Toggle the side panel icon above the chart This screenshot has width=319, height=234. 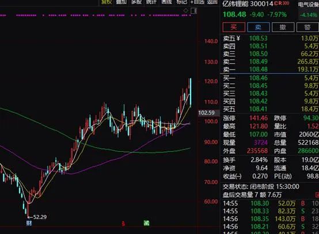click(194, 11)
